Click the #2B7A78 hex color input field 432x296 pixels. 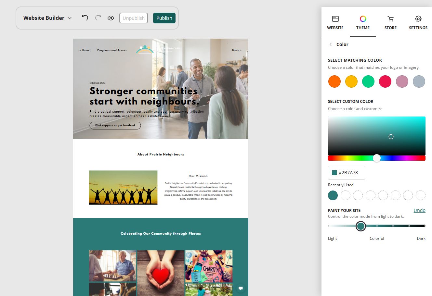pyautogui.click(x=347, y=173)
